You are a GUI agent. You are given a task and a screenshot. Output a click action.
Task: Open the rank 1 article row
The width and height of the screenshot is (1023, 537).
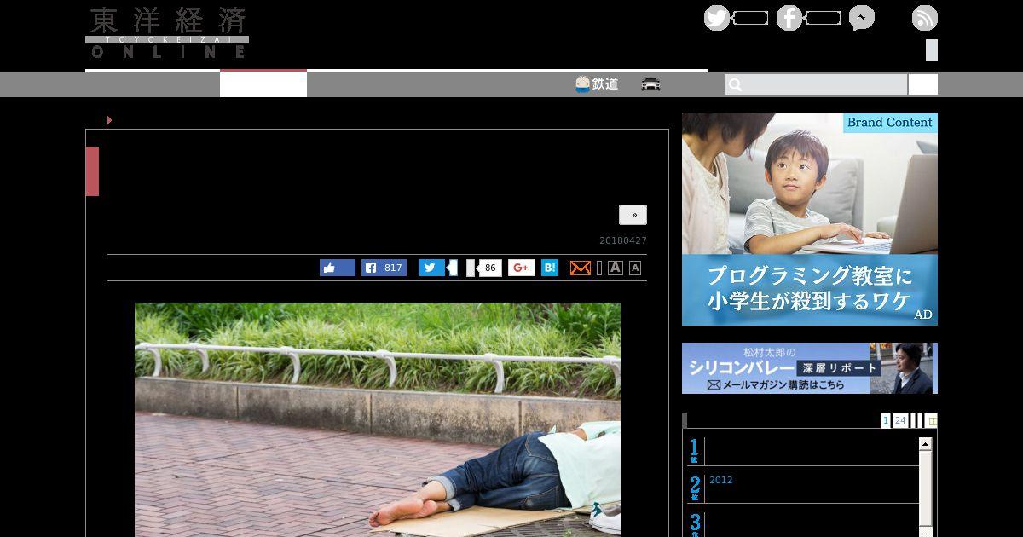(804, 451)
